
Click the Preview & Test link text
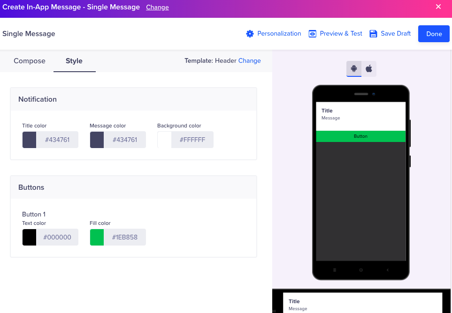pyautogui.click(x=341, y=34)
